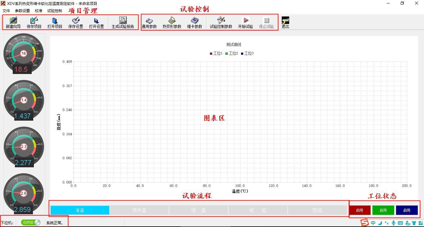Image resolution: width=424 pixels, height=227 pixels.
Task: Generate report with 生成试验报告 icon
Action: [x=123, y=23]
